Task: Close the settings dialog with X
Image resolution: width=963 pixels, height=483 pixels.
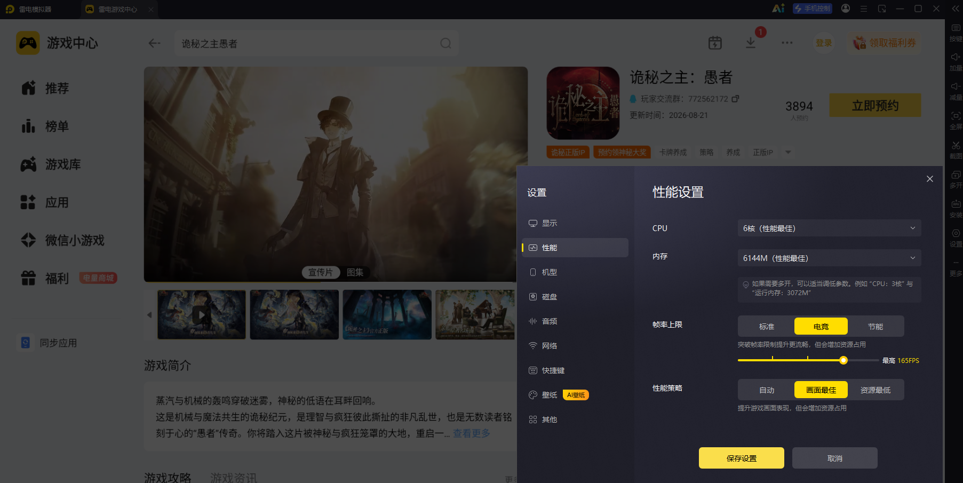Action: tap(930, 179)
